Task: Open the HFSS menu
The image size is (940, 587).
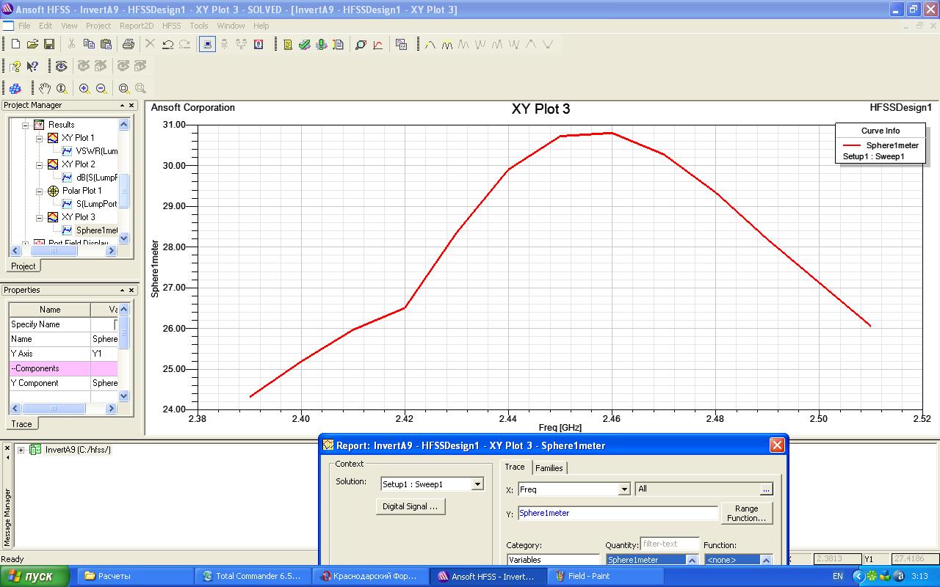Action: click(x=171, y=26)
